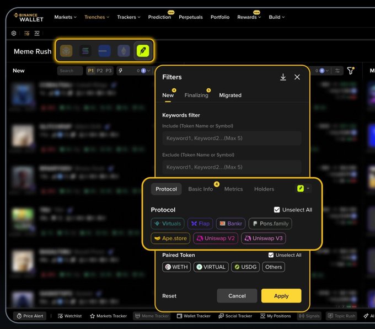Expand the Trackers menu
Viewport: 375px width, 329px height.
point(128,17)
